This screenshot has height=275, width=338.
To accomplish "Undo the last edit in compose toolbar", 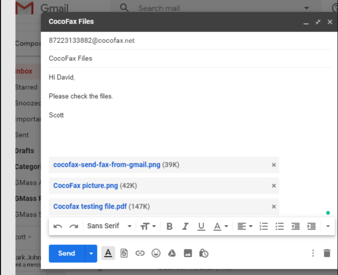I will coord(57,226).
